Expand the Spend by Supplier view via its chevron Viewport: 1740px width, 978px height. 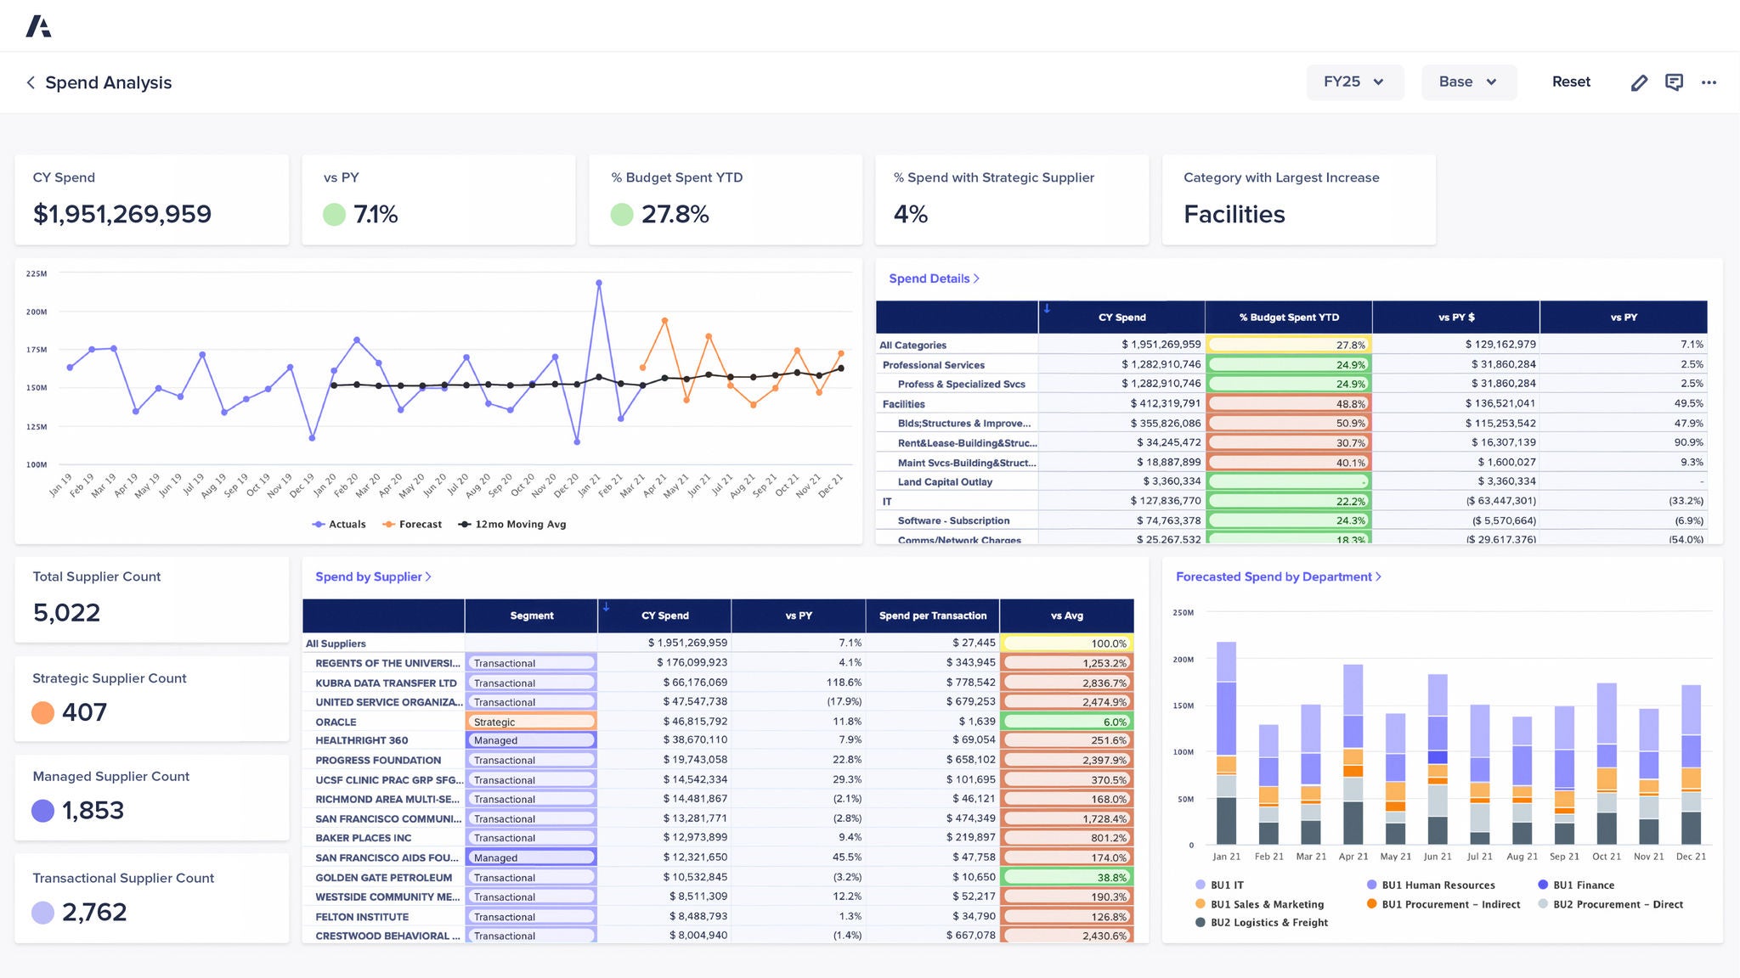(x=427, y=576)
